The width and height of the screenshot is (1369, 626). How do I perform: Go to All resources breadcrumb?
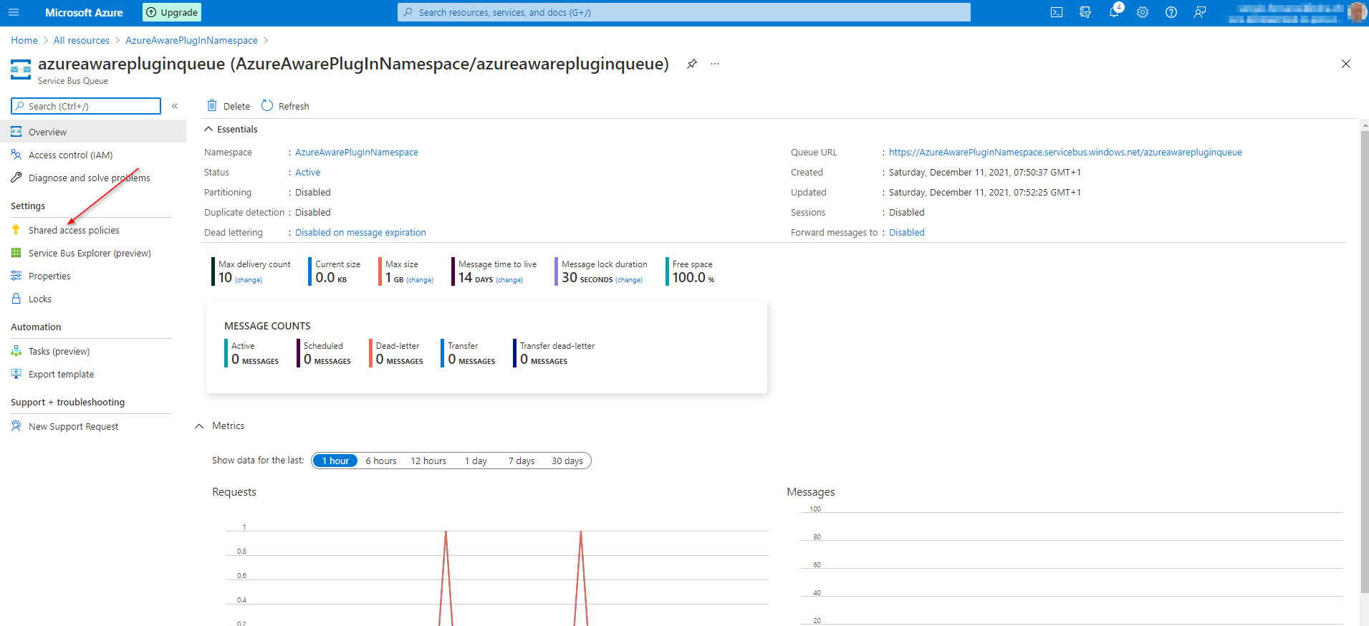tap(82, 40)
